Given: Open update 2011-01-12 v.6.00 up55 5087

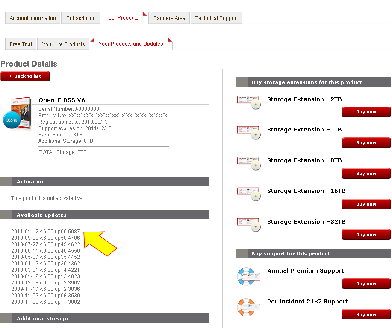Looking at the screenshot, I should [x=45, y=232].
